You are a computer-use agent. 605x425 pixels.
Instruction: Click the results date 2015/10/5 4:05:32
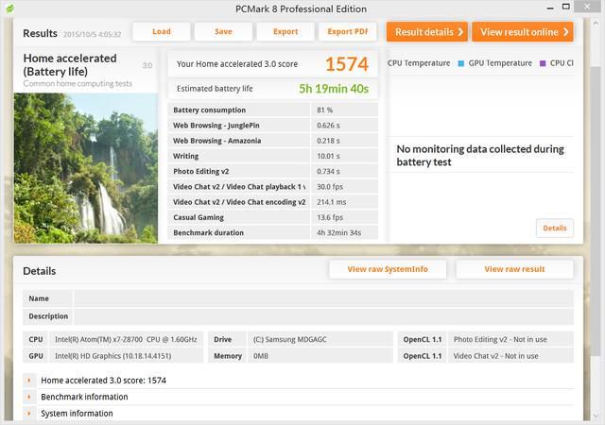(93, 34)
